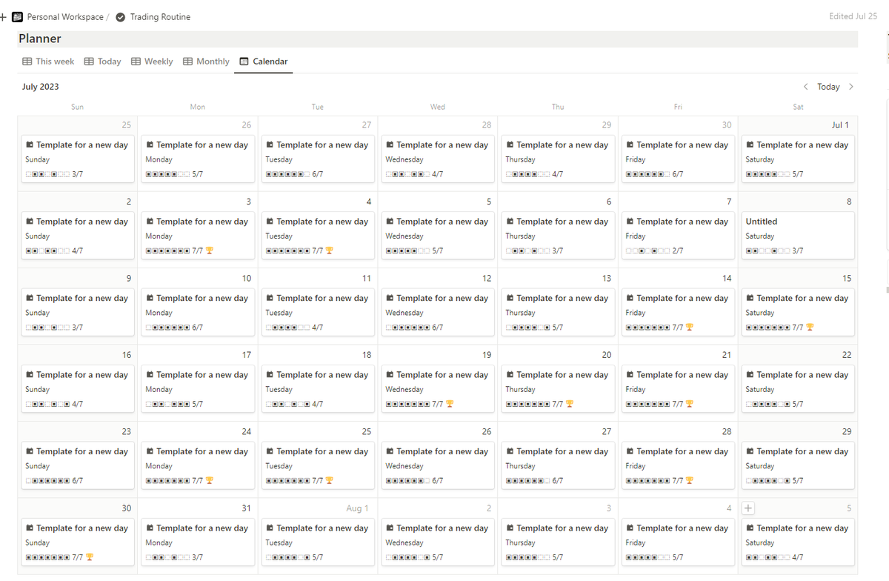Open July 24 Monday template card

pos(199,465)
